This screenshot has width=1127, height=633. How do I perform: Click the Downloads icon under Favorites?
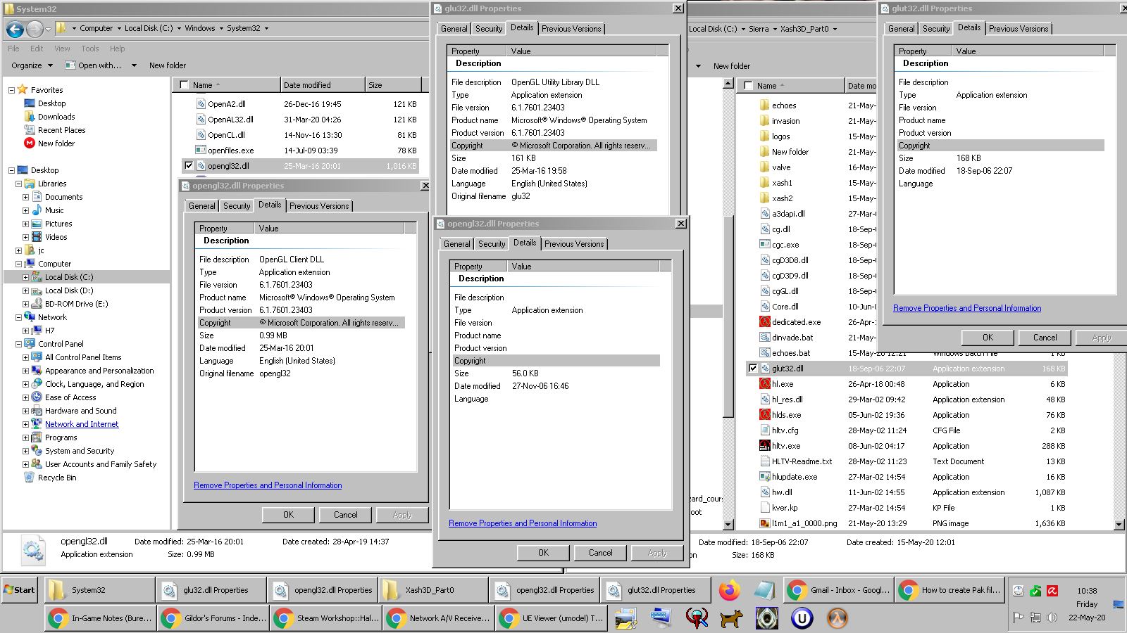(30, 117)
